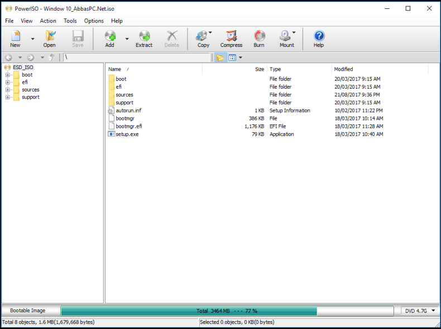
Task: Click the setup.exe application icon
Action: pyautogui.click(x=112, y=134)
